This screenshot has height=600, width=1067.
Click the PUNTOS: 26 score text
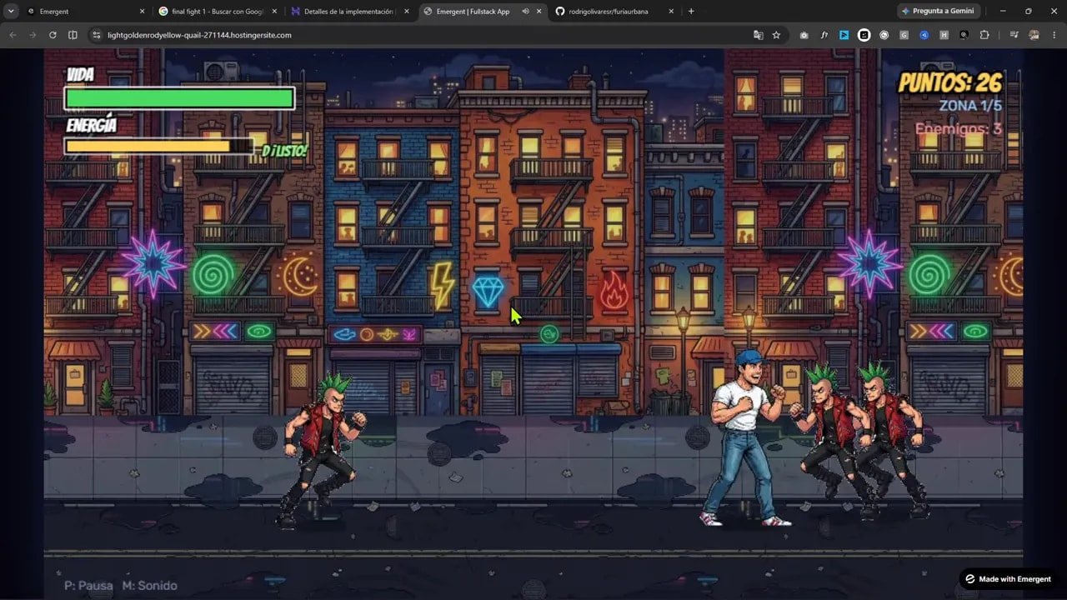tap(949, 82)
